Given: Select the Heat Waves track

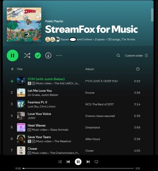Looking at the screenshot, I should tap(37, 126).
